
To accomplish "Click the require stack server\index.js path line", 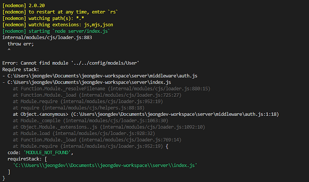I will 87,82.
